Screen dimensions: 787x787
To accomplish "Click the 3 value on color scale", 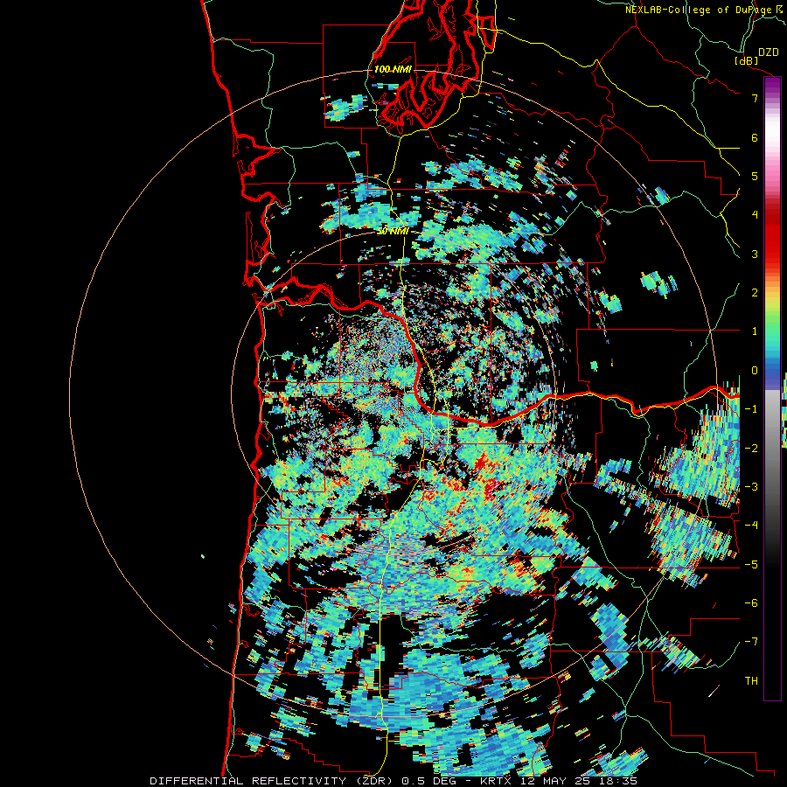I will (x=755, y=254).
